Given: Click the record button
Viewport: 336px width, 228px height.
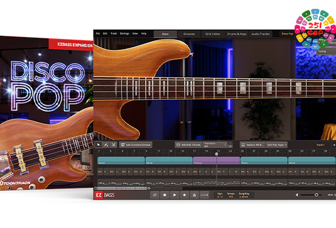Looking at the screenshot, I should (x=184, y=195).
